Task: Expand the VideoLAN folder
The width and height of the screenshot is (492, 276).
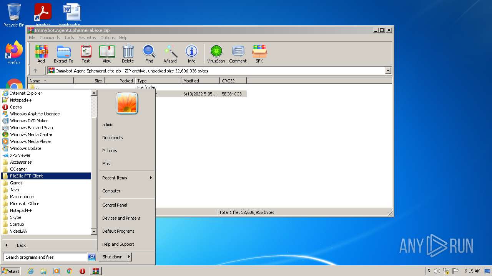Action: click(46, 231)
